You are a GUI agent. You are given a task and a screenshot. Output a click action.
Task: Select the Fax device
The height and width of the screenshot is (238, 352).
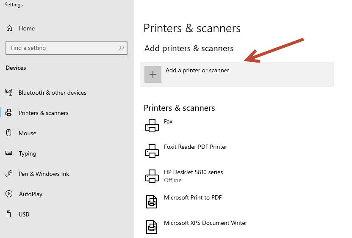point(168,121)
